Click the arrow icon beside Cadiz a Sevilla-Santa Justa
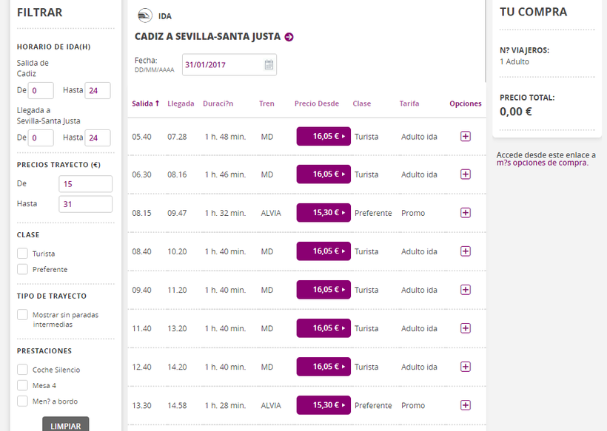Viewport: 607px width, 431px height. 289,37
